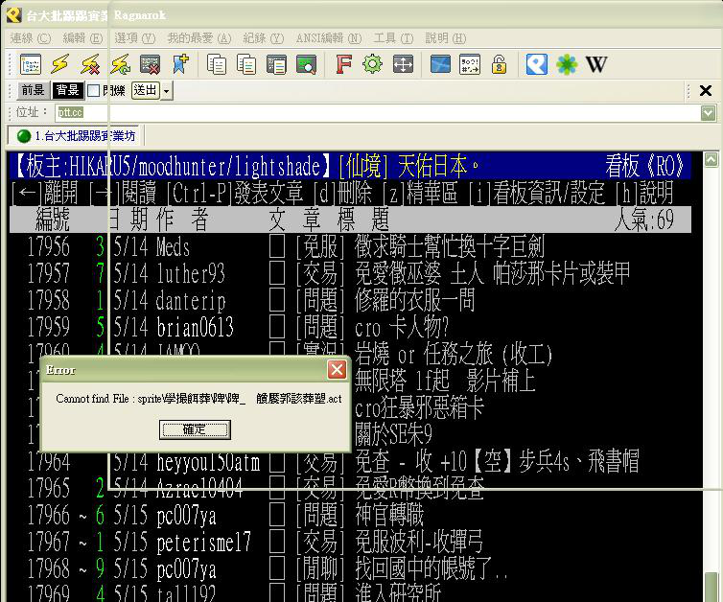
Task: Select post 17958 by danterip
Action: click(x=350, y=301)
